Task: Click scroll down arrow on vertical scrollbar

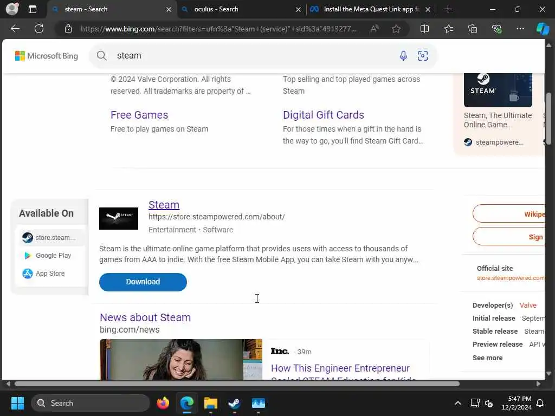Action: (548, 373)
